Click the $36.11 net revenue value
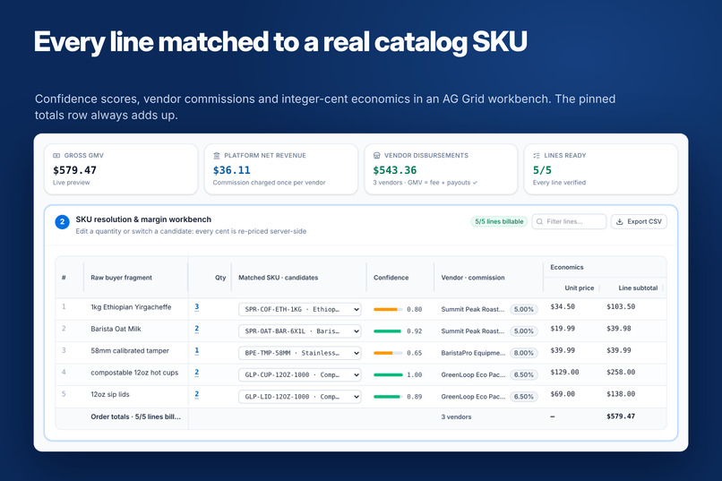 click(232, 170)
